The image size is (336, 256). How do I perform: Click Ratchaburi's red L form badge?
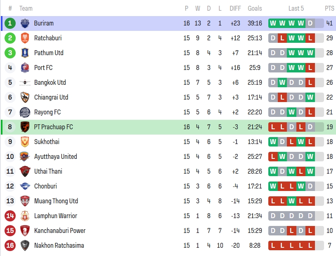[x=282, y=38]
